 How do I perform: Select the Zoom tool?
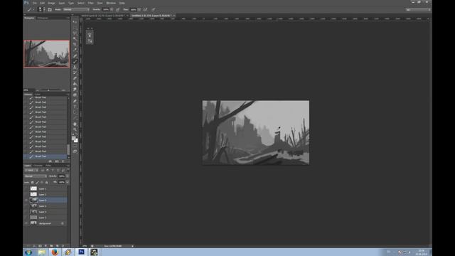click(x=75, y=129)
